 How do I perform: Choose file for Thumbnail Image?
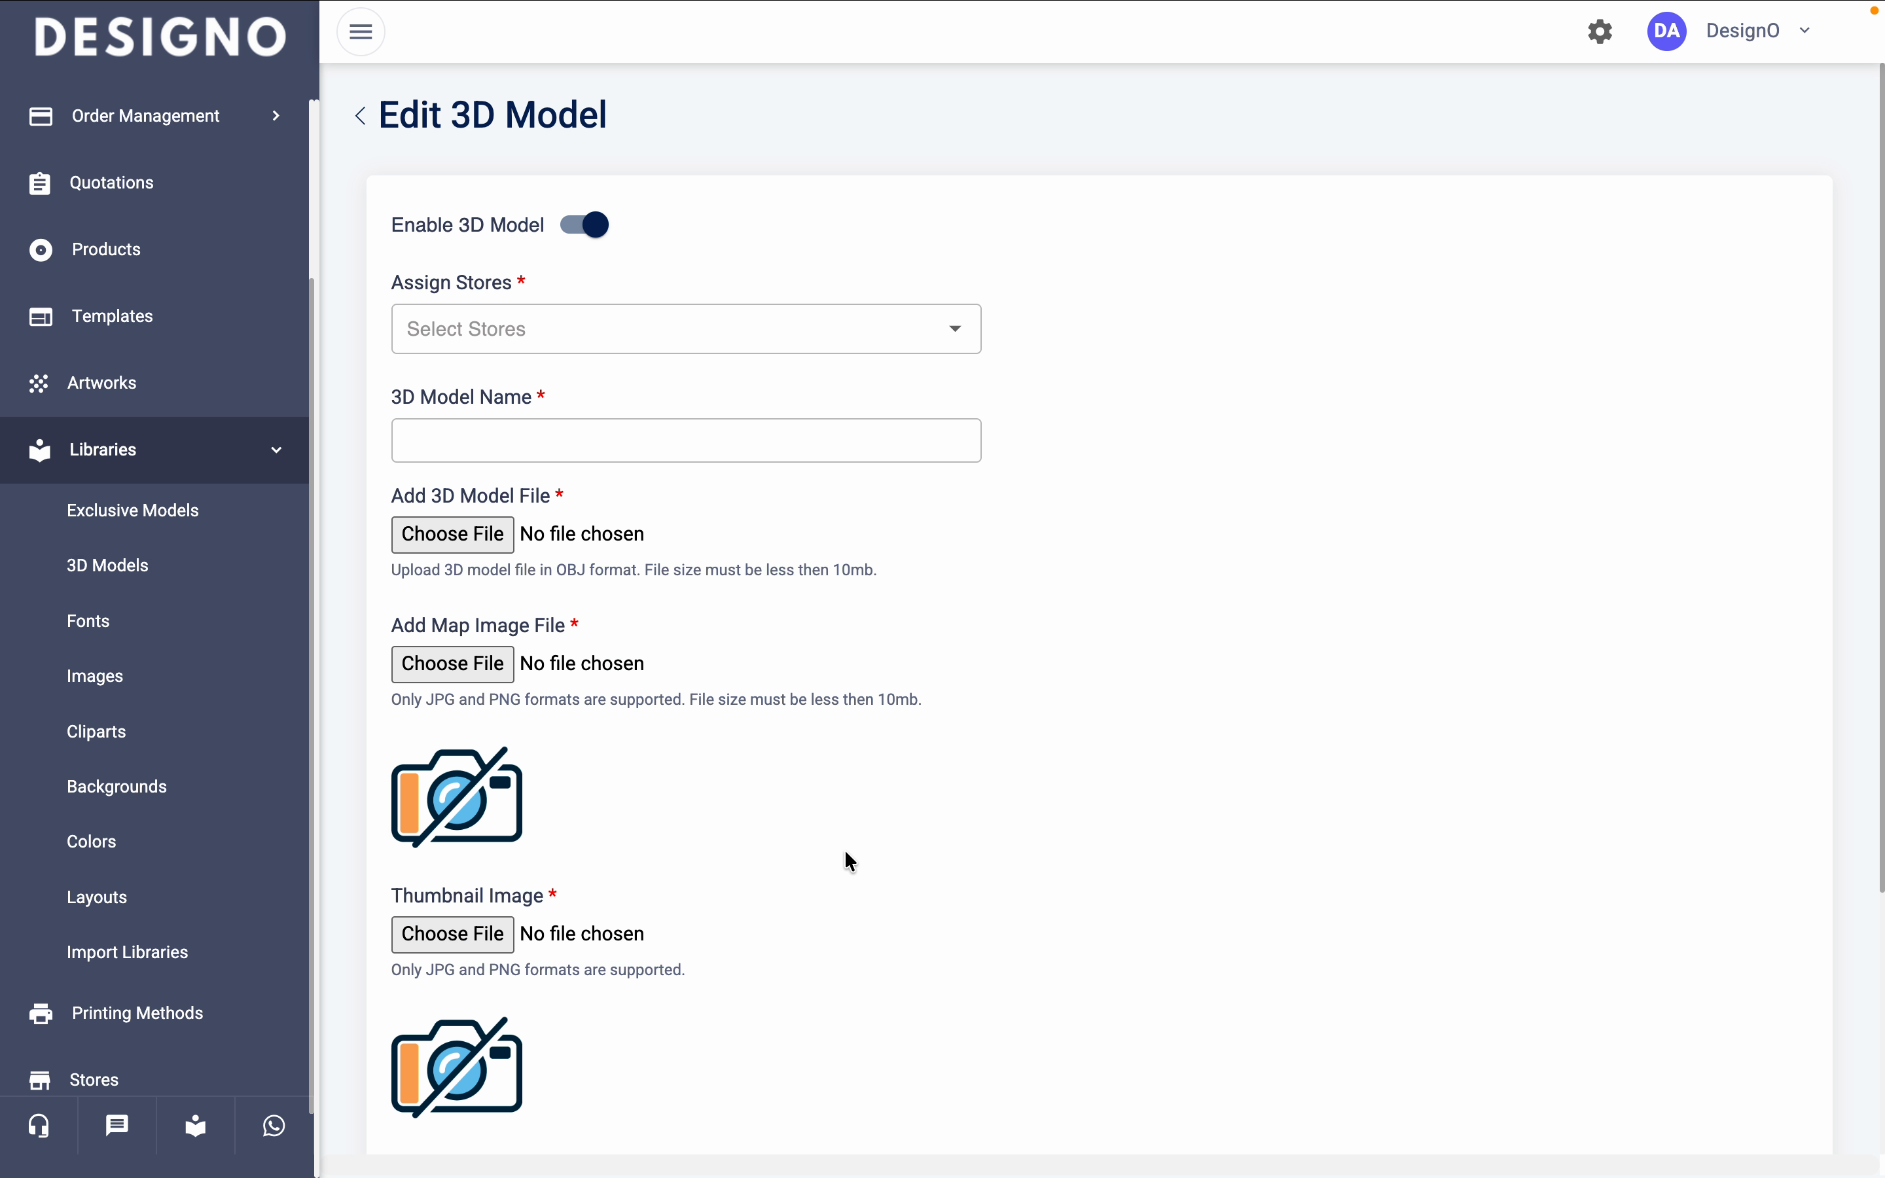pyautogui.click(x=452, y=934)
